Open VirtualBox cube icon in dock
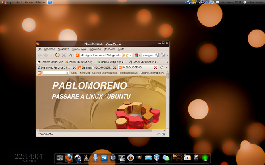 pos(157,157)
